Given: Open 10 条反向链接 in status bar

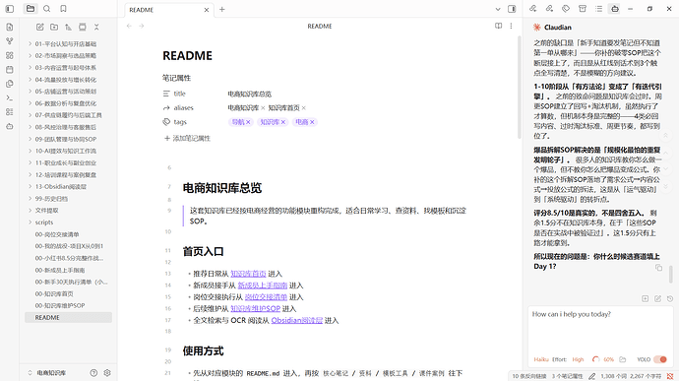Looking at the screenshot, I should pyautogui.click(x=529, y=376).
